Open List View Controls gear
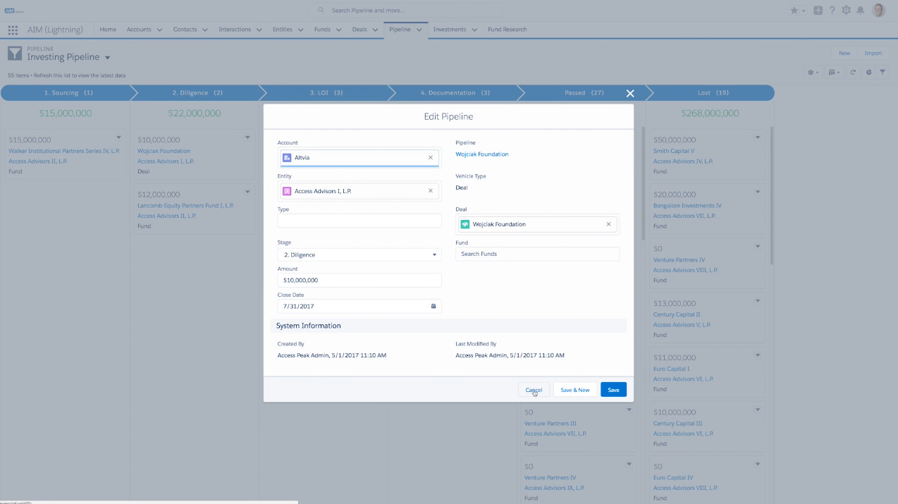This screenshot has height=504, width=898. coord(813,72)
